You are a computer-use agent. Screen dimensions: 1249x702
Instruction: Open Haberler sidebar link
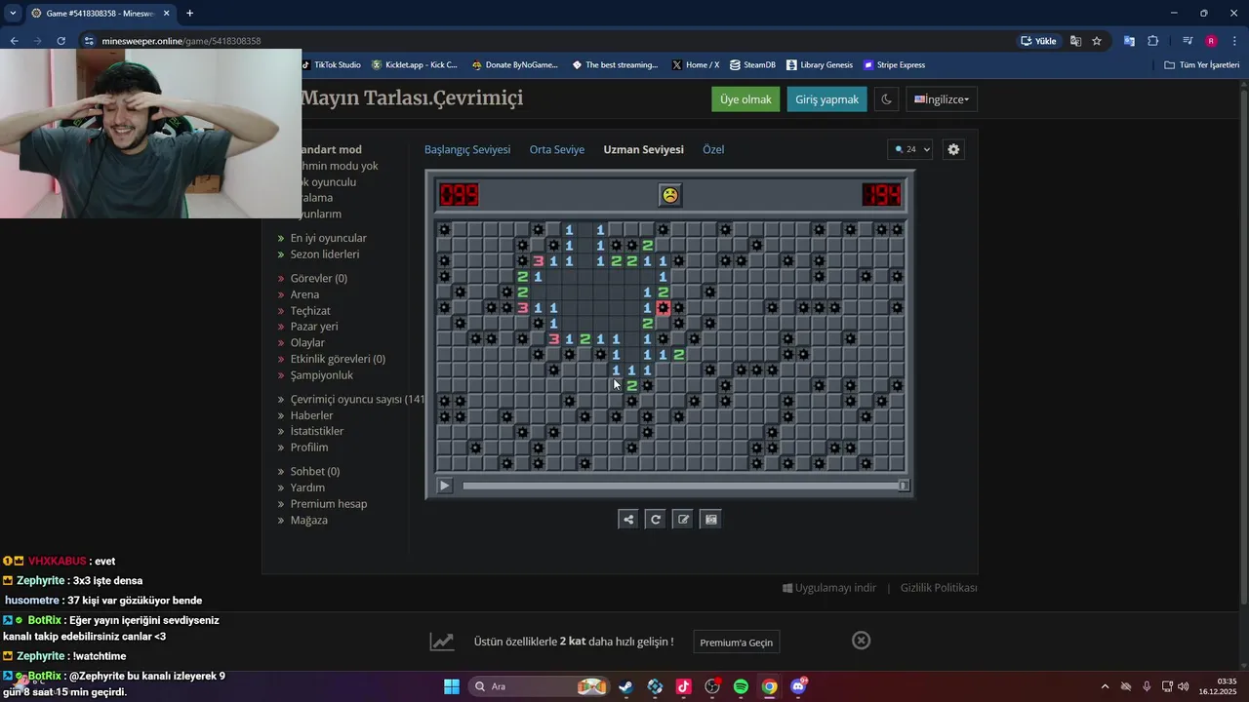311,415
